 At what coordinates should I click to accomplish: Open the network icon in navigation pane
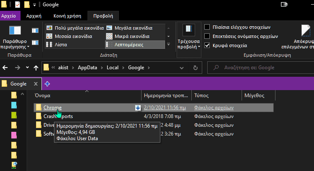click(x=14, y=165)
